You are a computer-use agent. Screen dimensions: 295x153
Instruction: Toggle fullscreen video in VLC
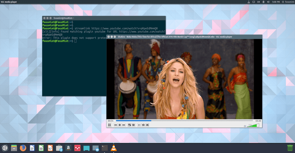[129, 125]
